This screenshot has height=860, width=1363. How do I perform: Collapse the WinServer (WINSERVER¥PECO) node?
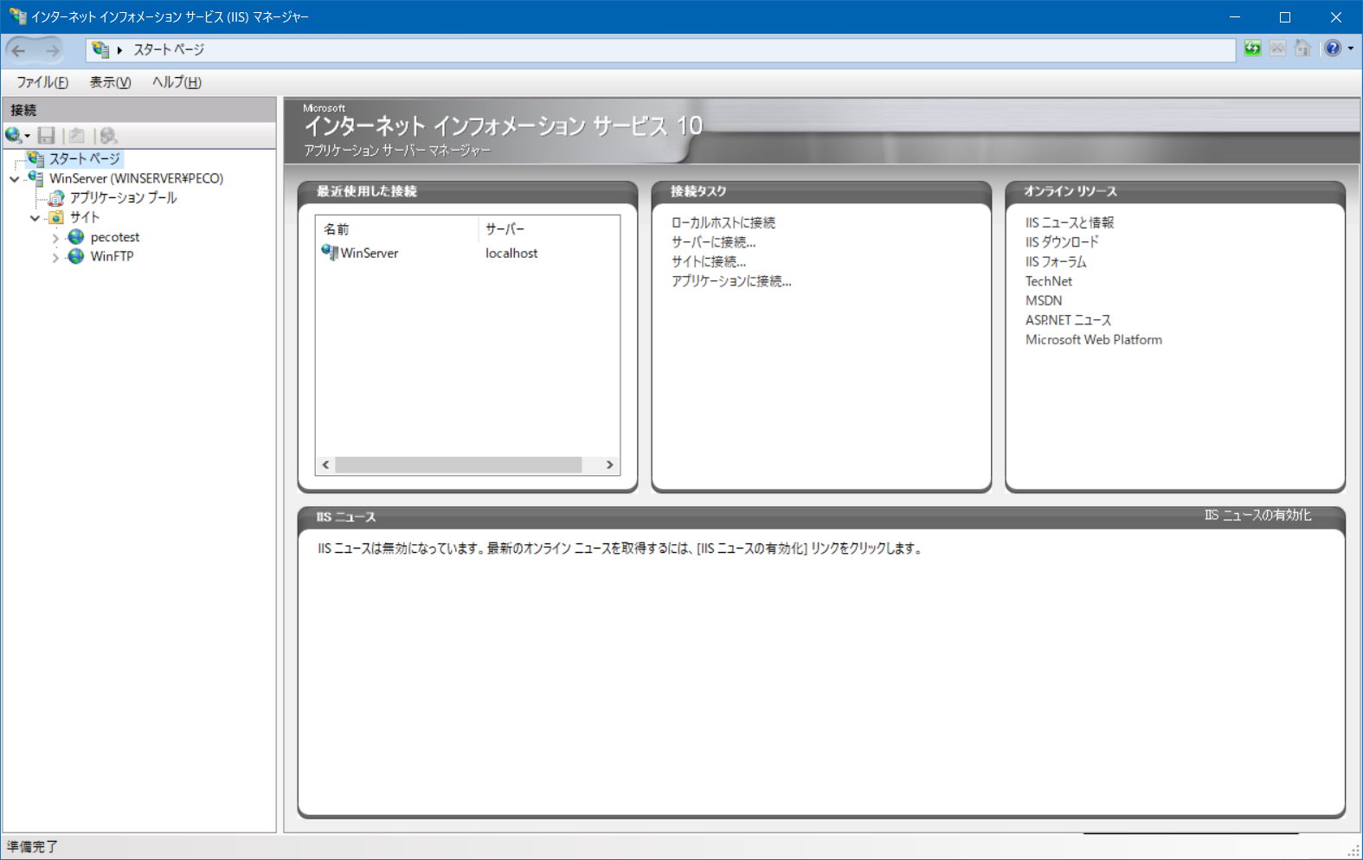14,179
